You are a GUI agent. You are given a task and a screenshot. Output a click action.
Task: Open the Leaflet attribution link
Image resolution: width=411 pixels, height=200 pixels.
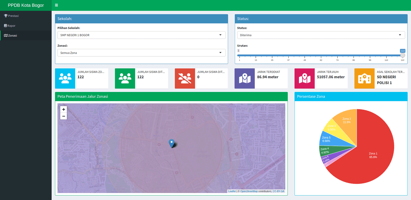[x=232, y=191]
